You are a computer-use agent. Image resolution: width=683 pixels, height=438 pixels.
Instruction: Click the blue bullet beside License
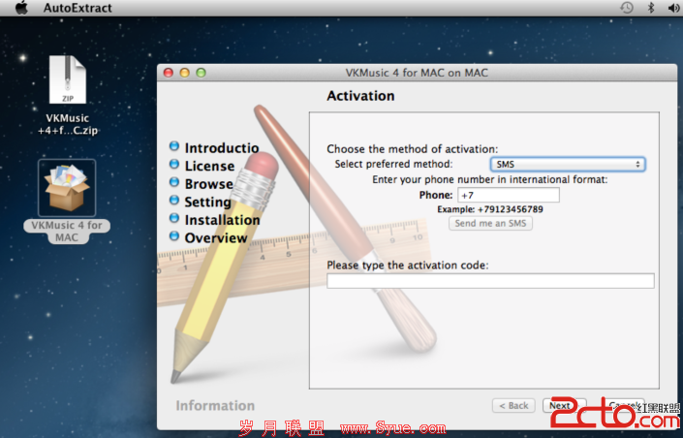[x=174, y=164]
